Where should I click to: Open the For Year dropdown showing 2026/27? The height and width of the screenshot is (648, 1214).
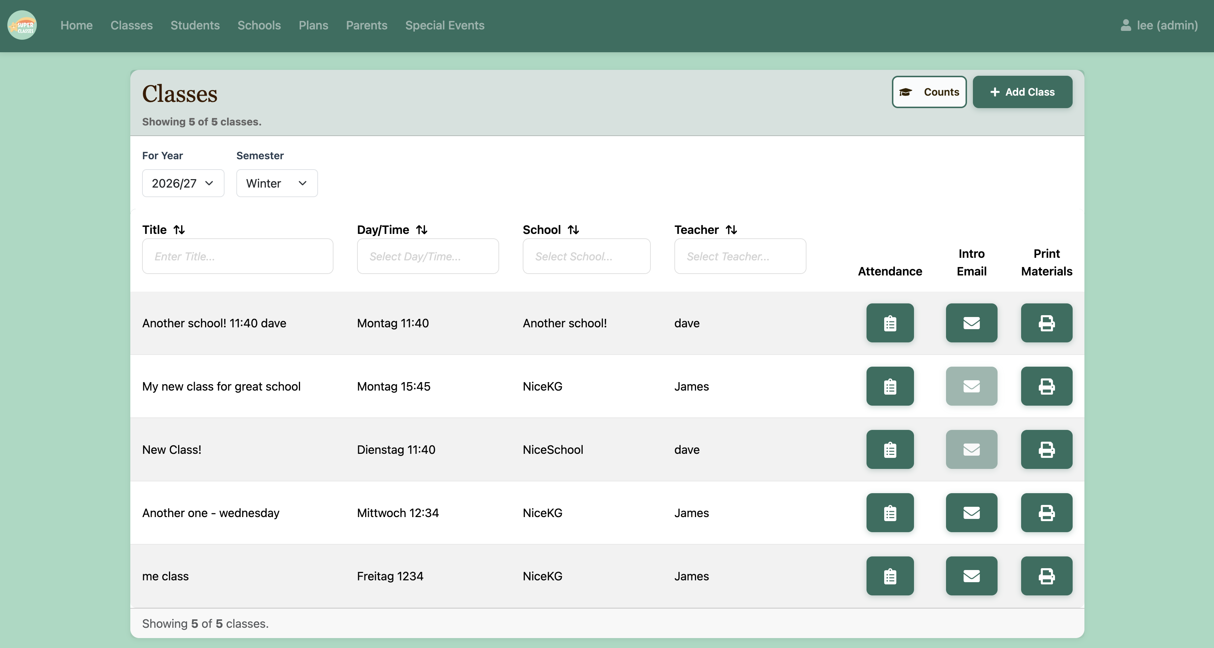(183, 183)
